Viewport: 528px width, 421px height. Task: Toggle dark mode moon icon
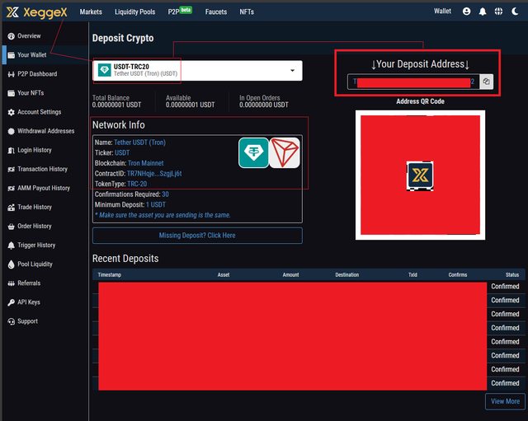point(515,12)
